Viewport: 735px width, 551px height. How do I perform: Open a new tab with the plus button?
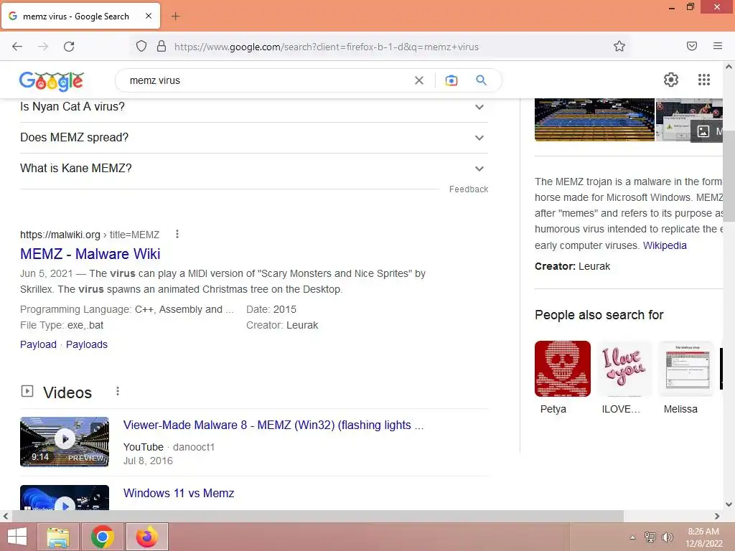(x=175, y=17)
